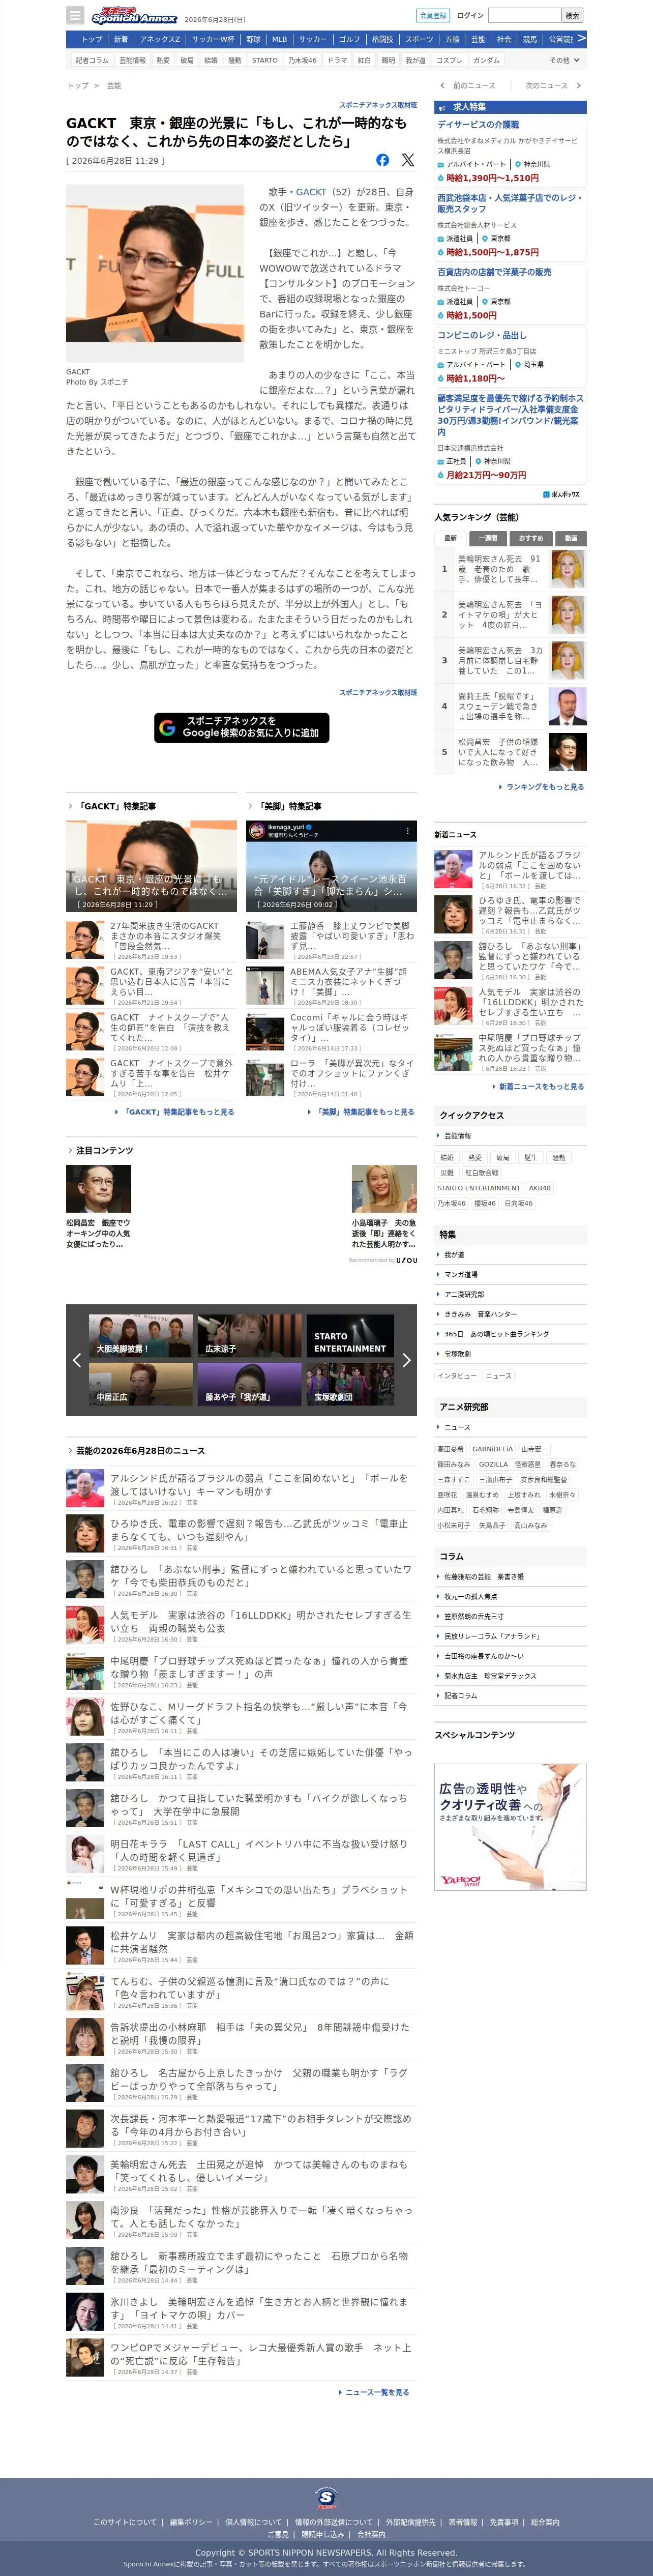The width and height of the screenshot is (653, 2576).
Task: Open the マンガ道場 feature link
Action: pos(461,1274)
